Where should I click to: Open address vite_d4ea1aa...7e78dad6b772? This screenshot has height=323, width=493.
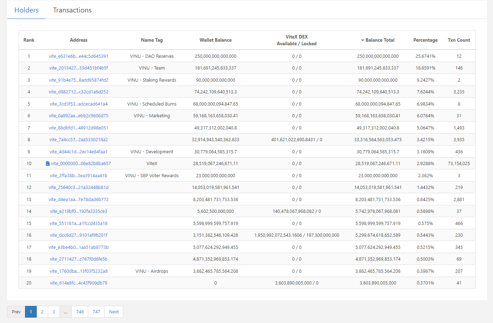79,200
